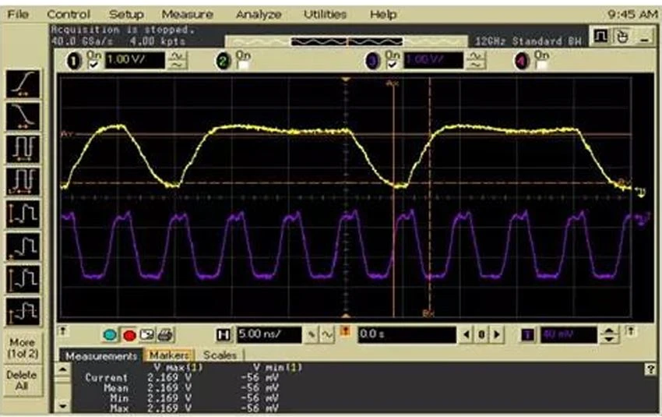Click the channel 4 number button

tap(521, 62)
